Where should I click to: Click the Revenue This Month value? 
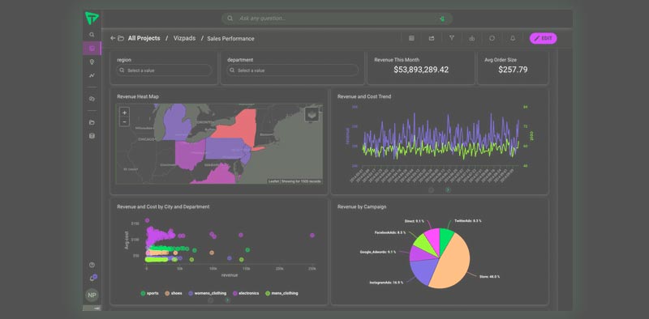pyautogui.click(x=421, y=70)
